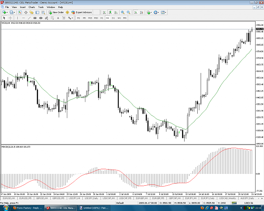Expand the New Chart dropdown arrow
The width and height of the screenshot is (264, 211).
(7, 13)
